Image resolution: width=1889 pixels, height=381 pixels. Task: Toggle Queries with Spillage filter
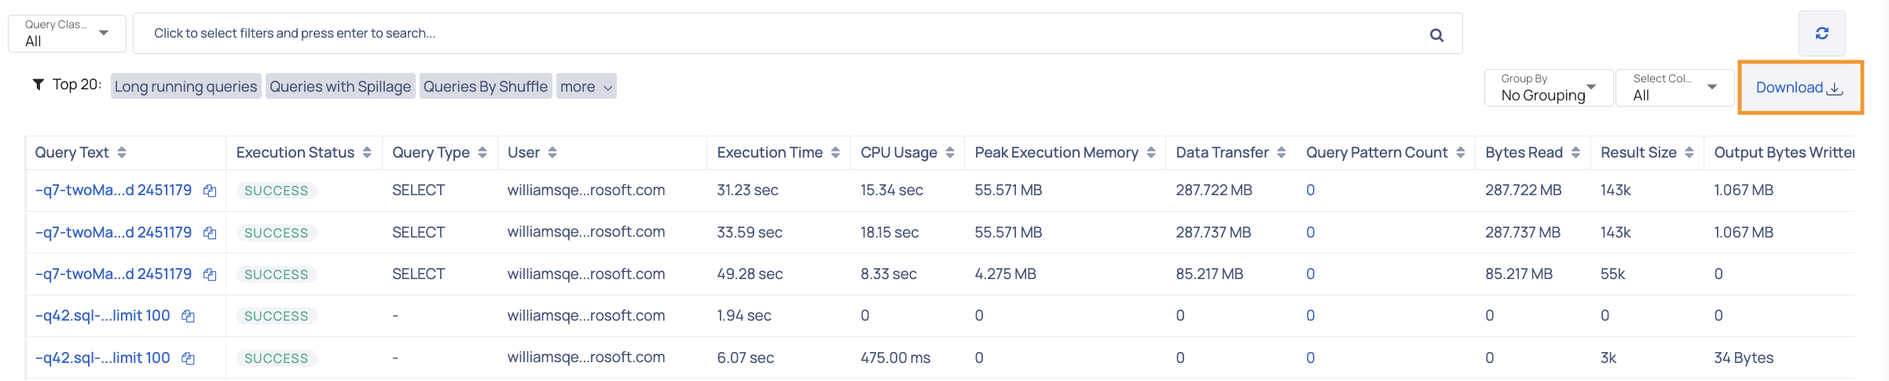pyautogui.click(x=340, y=86)
